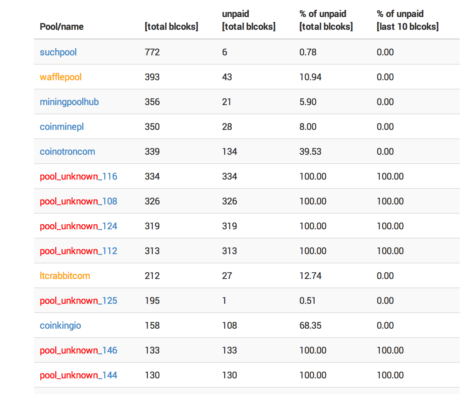Select coinminepl unpaid percent 8.00
The image size is (476, 394).
(x=308, y=127)
